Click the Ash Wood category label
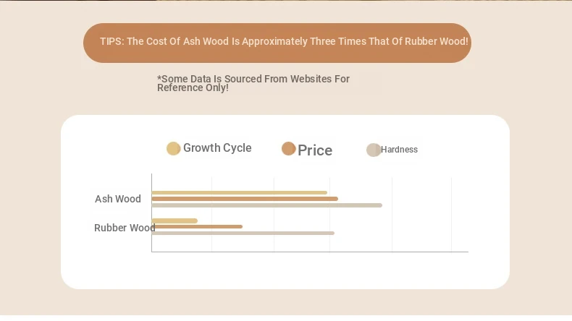This screenshot has width=572, height=321. pyautogui.click(x=118, y=199)
